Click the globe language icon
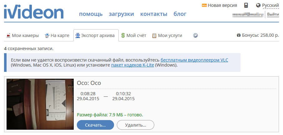Screen dimensions: 283x135 click(x=258, y=5)
